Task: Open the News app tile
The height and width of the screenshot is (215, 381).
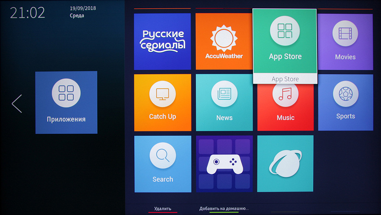Action: pos(224,103)
